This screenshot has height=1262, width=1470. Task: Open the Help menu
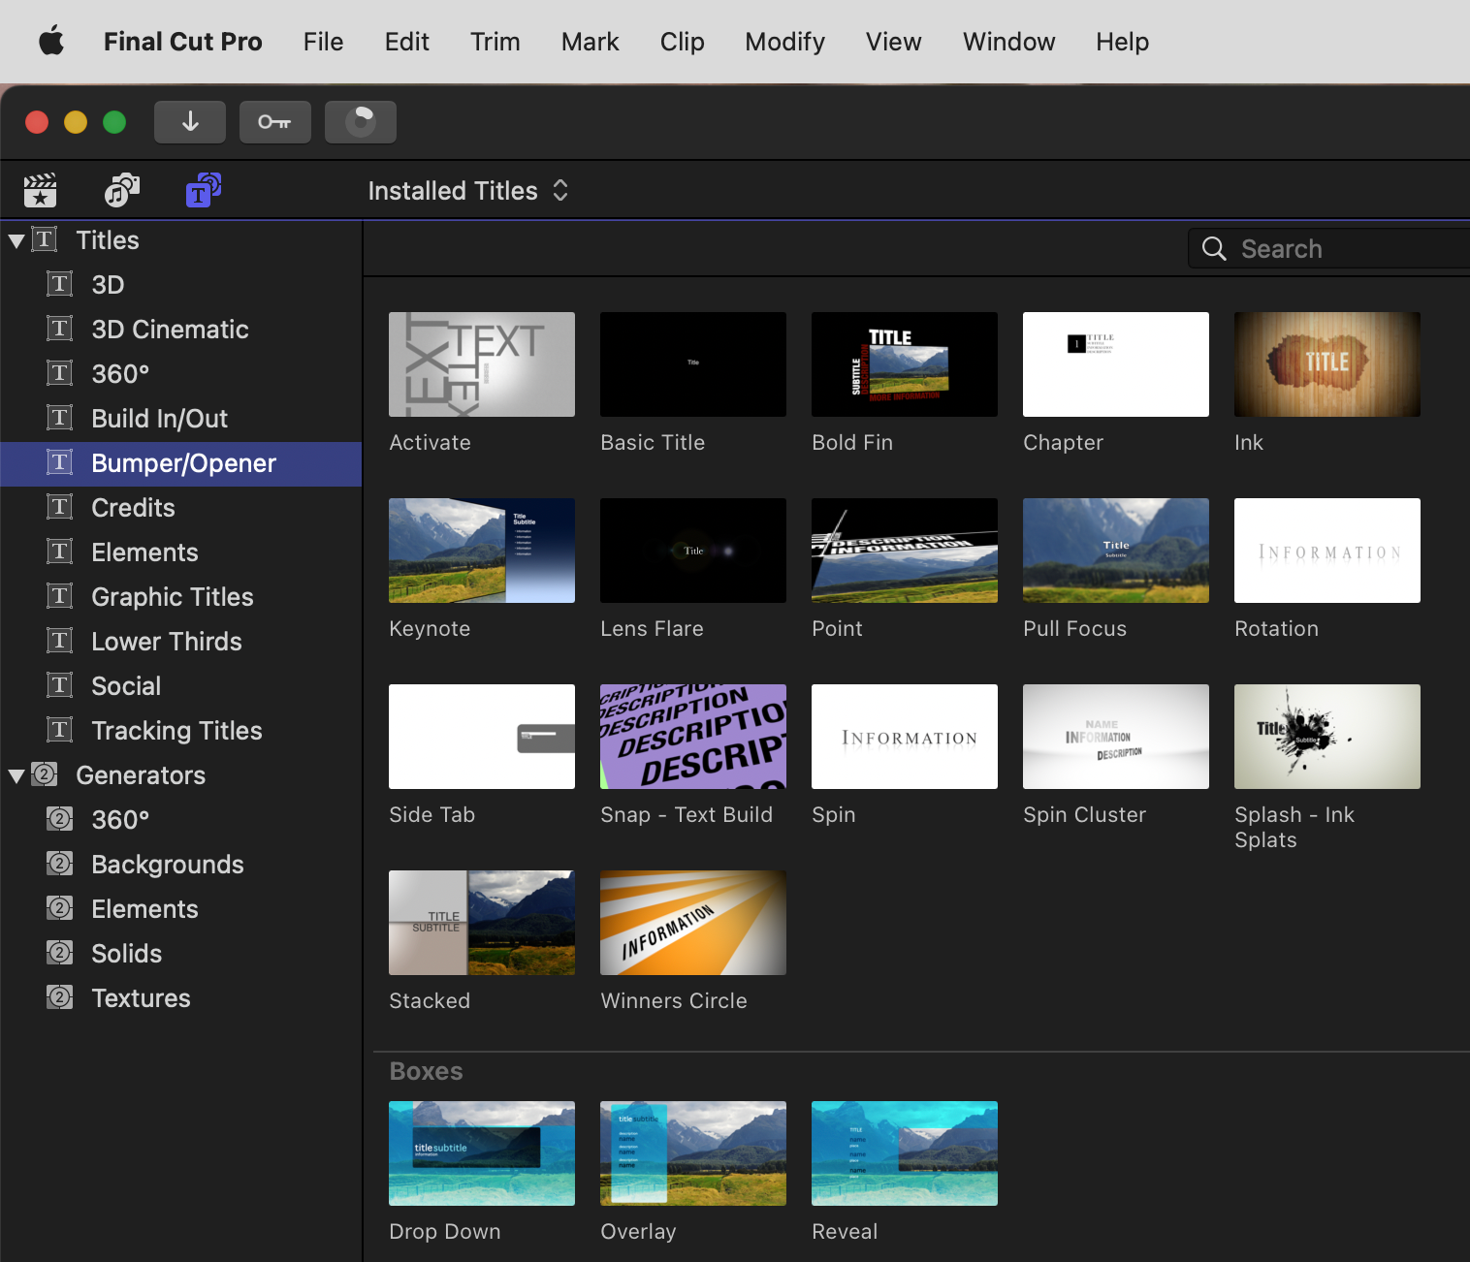click(1122, 42)
